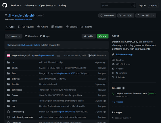Click the folder icon for Installer
The width and height of the screenshot is (161, 123).
[9, 84]
